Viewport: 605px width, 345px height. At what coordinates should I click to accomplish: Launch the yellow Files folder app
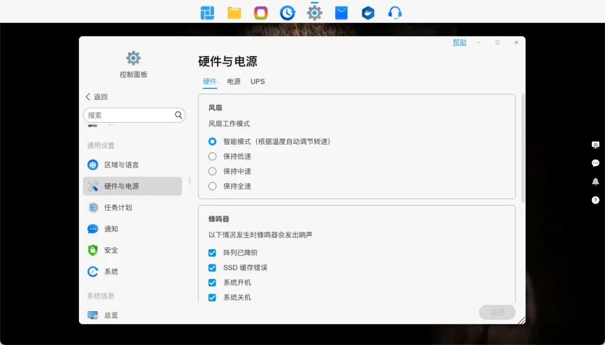[x=234, y=13]
